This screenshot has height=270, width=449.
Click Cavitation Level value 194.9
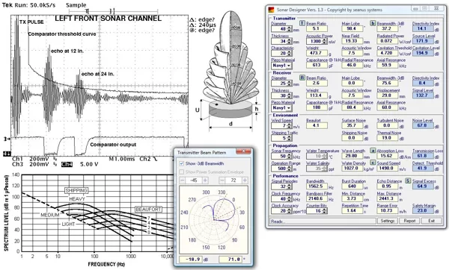click(423, 53)
